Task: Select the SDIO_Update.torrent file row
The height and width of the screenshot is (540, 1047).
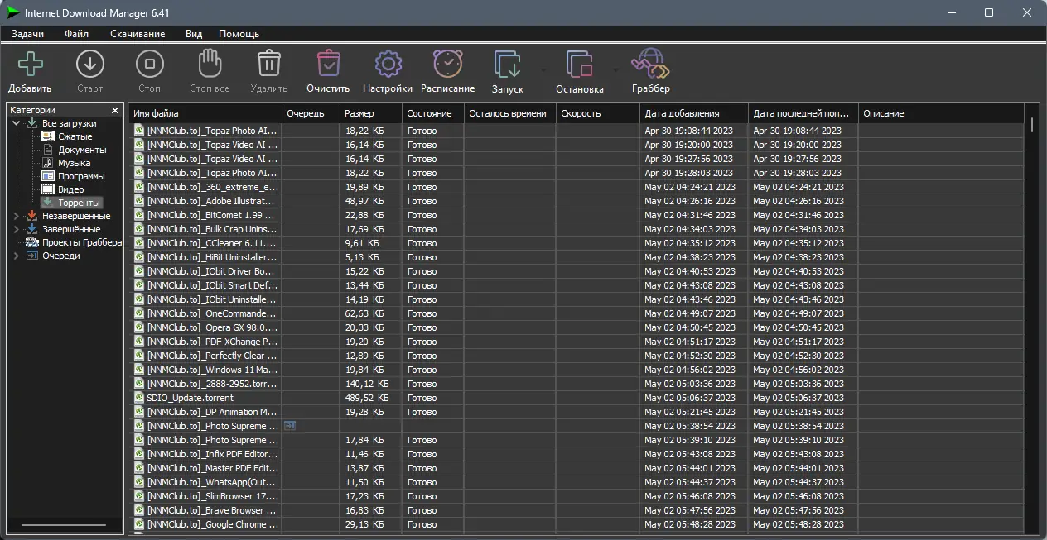Action: [578, 398]
